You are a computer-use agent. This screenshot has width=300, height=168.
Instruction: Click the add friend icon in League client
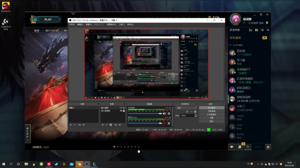point(251,30)
